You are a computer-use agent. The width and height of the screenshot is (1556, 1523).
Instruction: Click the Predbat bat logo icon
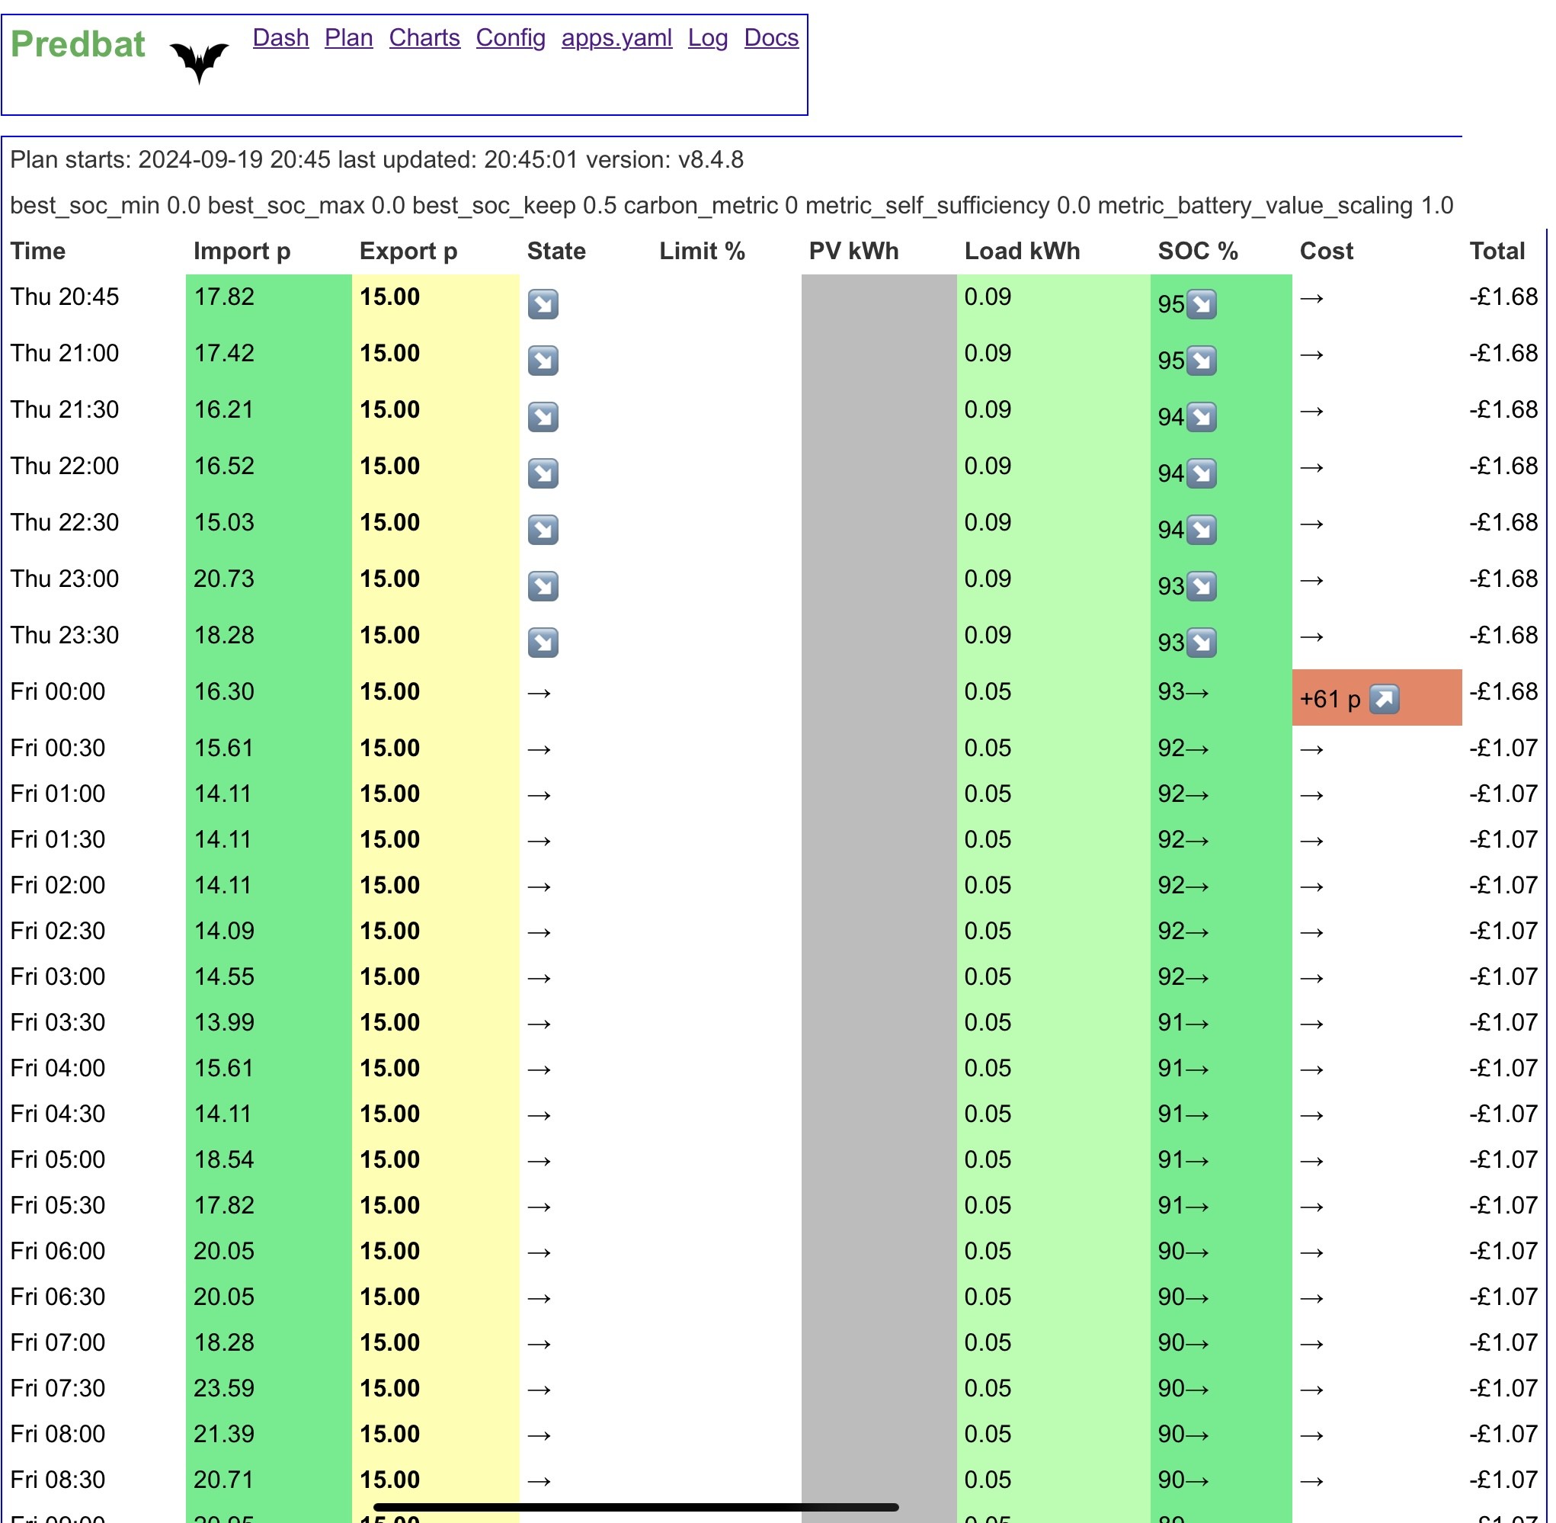199,62
